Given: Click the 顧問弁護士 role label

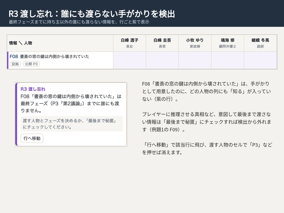Looking at the screenshot, I should coord(228,46).
